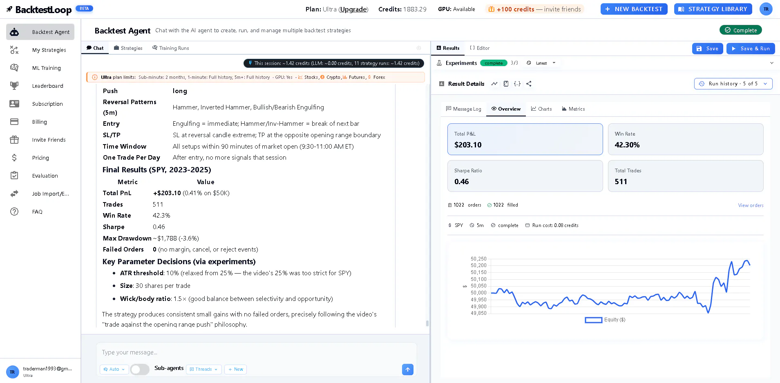Click the TR user avatar at sidebar bottom

point(12,372)
